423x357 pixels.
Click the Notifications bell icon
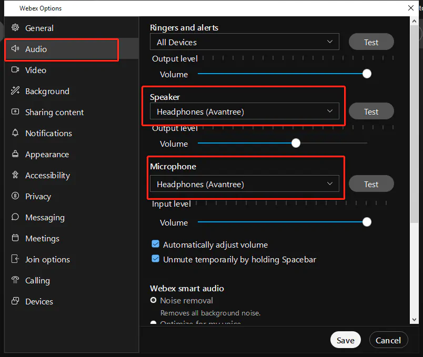[x=15, y=133]
